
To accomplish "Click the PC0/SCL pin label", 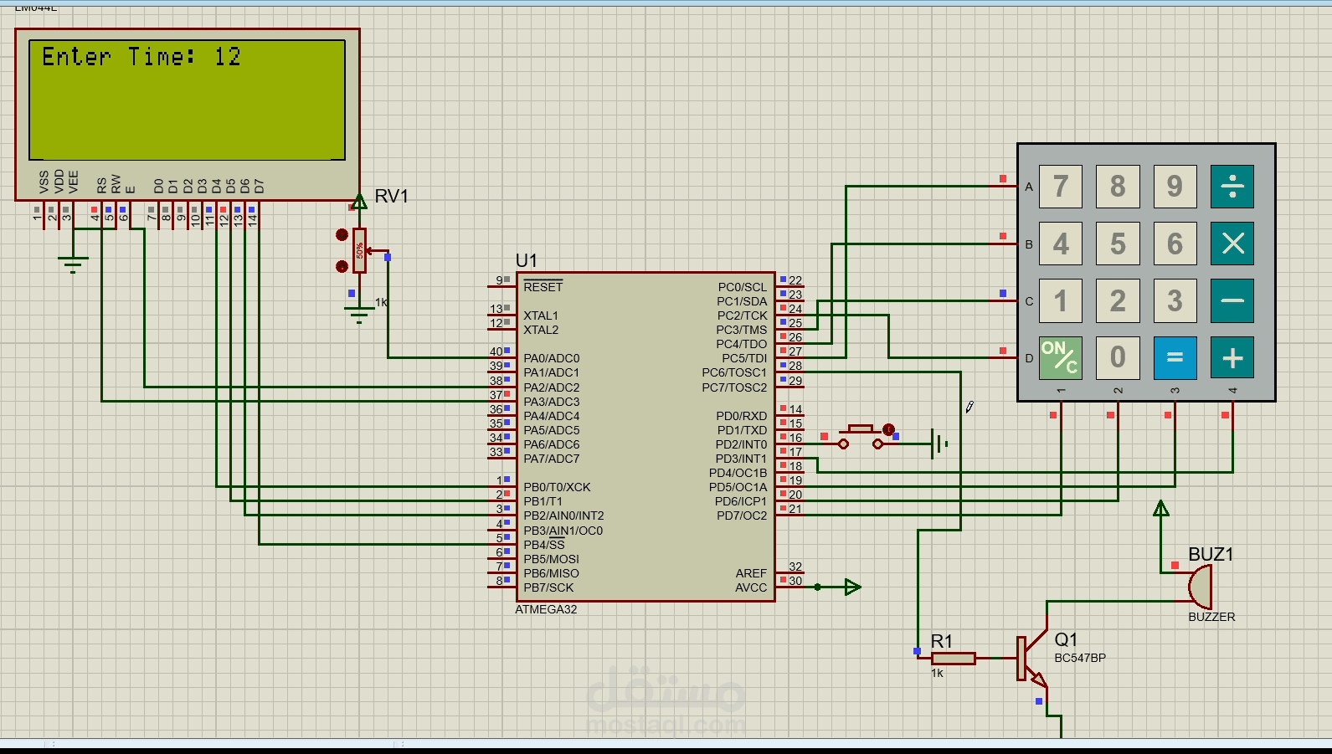I will pyautogui.click(x=742, y=287).
